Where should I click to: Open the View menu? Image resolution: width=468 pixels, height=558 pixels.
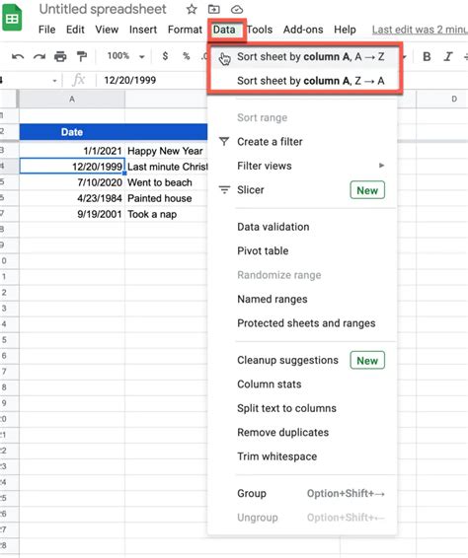(x=107, y=30)
